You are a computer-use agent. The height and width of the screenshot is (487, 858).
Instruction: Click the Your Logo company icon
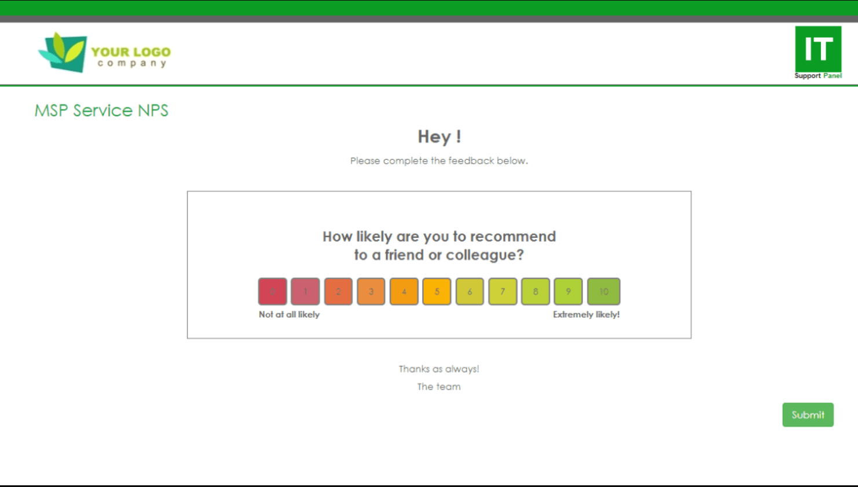(104, 53)
